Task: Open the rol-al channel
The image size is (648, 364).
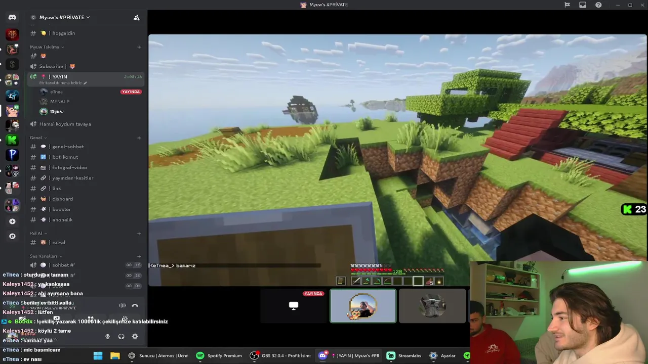Action: pyautogui.click(x=85, y=242)
